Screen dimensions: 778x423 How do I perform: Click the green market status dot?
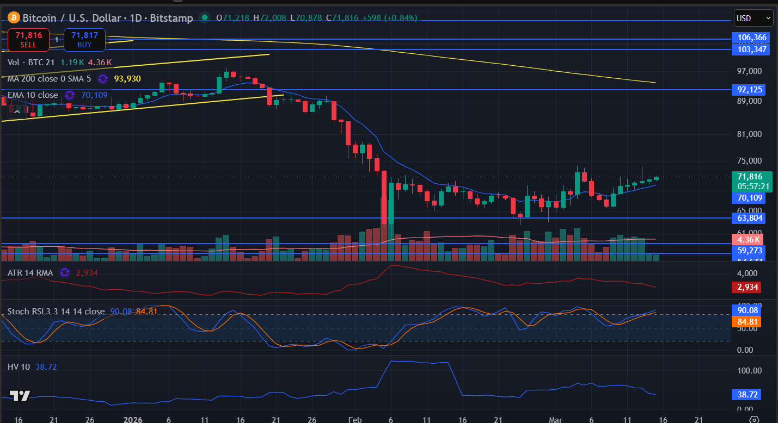[205, 18]
